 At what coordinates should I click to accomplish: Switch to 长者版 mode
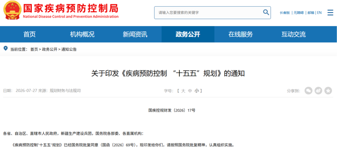[x=285, y=13]
